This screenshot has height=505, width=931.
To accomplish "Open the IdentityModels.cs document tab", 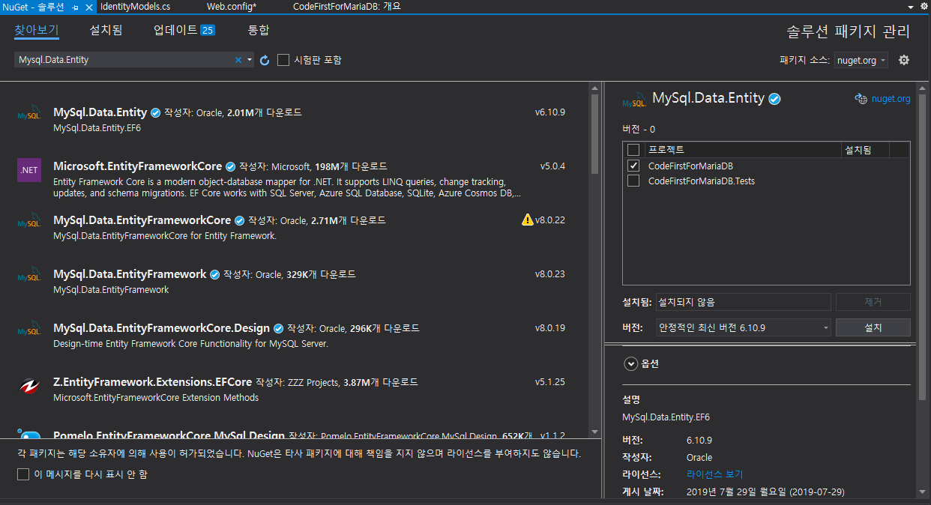I will pos(135,6).
